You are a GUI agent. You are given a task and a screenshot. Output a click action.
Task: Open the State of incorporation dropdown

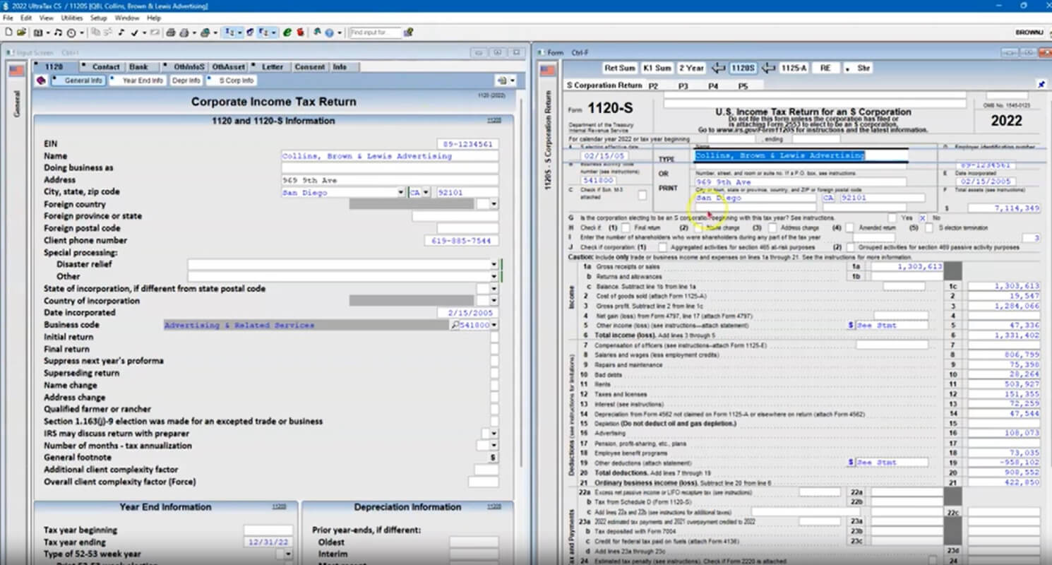(494, 288)
